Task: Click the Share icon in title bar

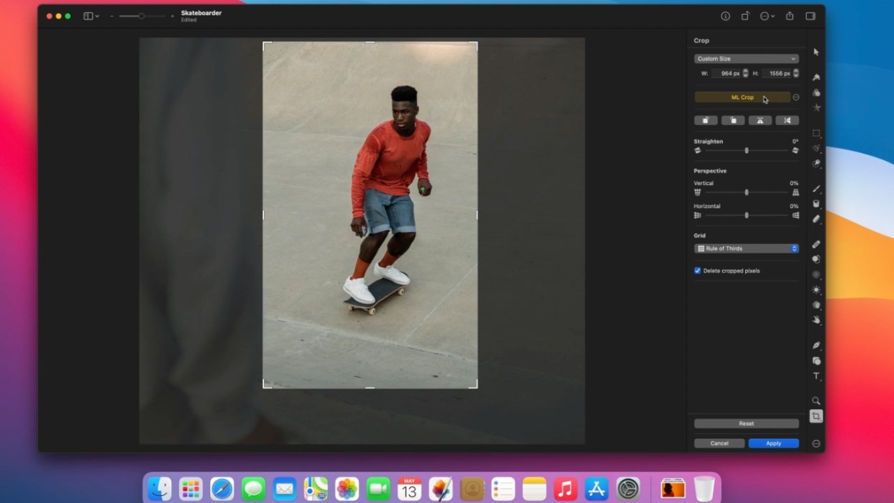Action: 789,16
